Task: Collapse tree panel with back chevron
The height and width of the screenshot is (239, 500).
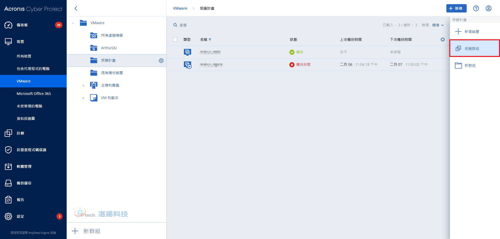Action: pyautogui.click(x=76, y=8)
